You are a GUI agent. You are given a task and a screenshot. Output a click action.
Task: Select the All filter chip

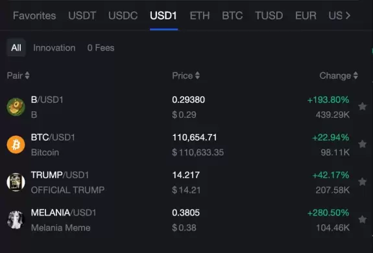[16, 48]
